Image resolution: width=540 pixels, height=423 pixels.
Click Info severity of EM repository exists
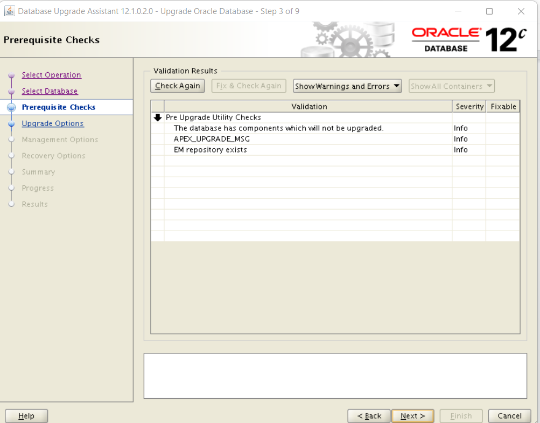pyautogui.click(x=460, y=150)
